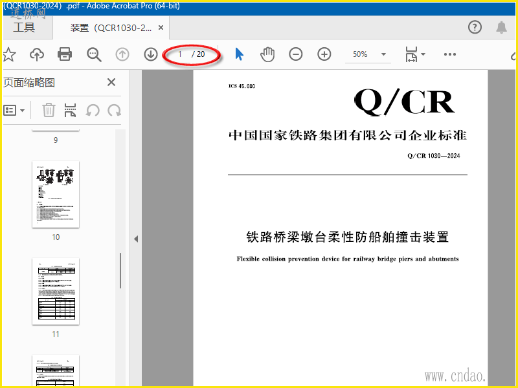
Task: Open more tools ellipsis menu
Action: tap(450, 54)
